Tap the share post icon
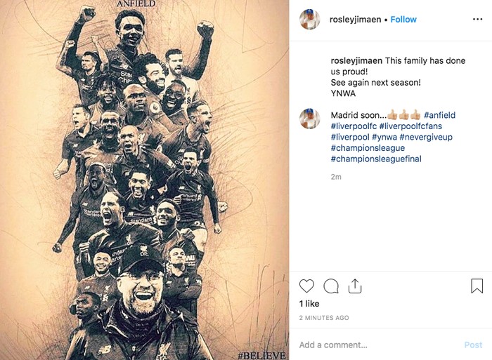Image resolution: width=492 pixels, height=360 pixels. coord(355,286)
